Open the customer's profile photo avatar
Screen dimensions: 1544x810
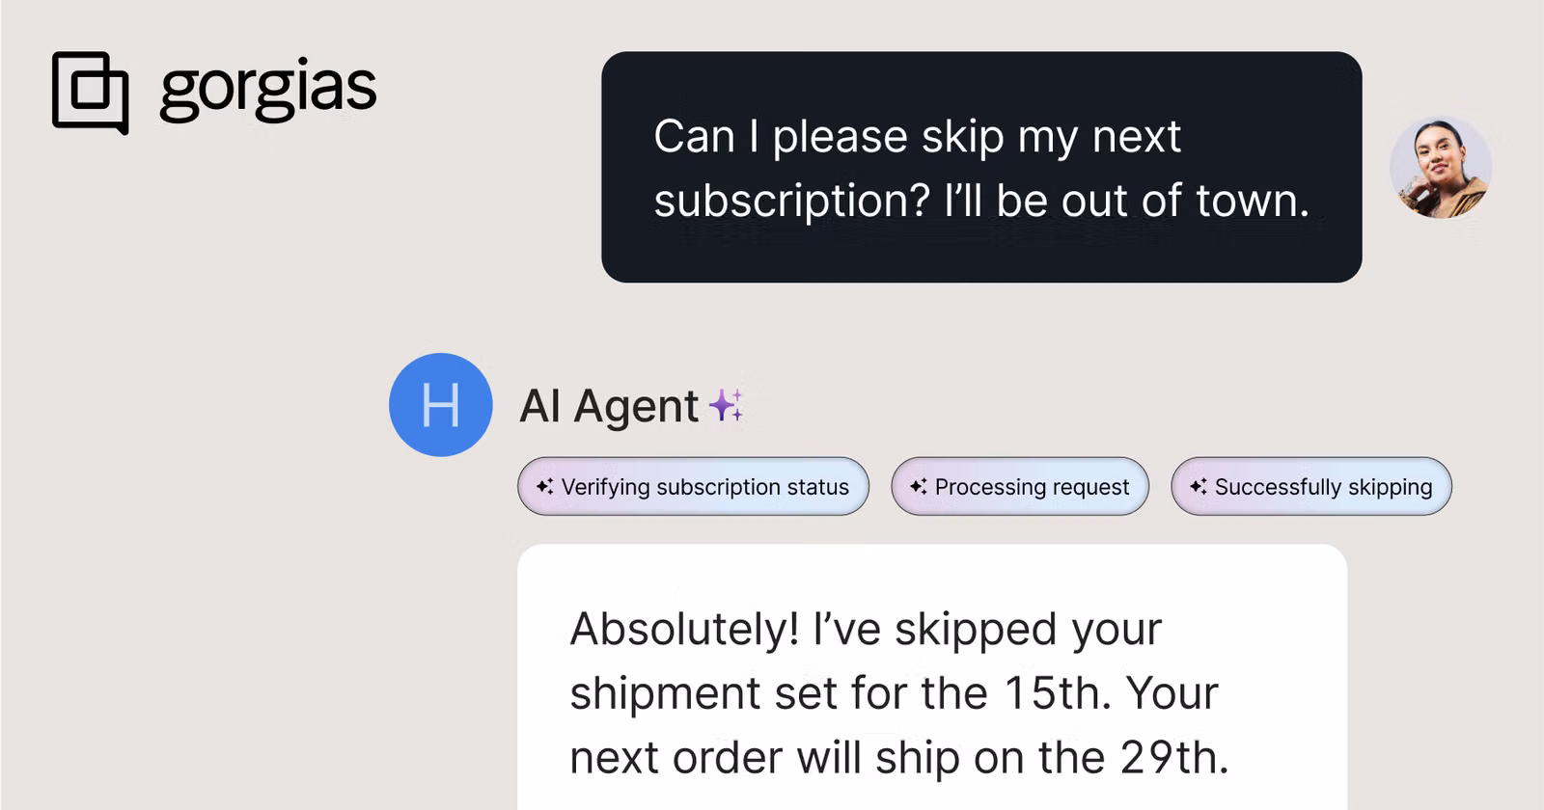pos(1440,168)
